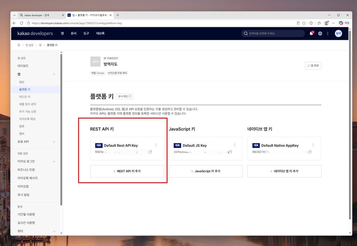Open 비즈니스 인증 in the sidebar
This screenshot has width=357, height=246.
[26, 170]
